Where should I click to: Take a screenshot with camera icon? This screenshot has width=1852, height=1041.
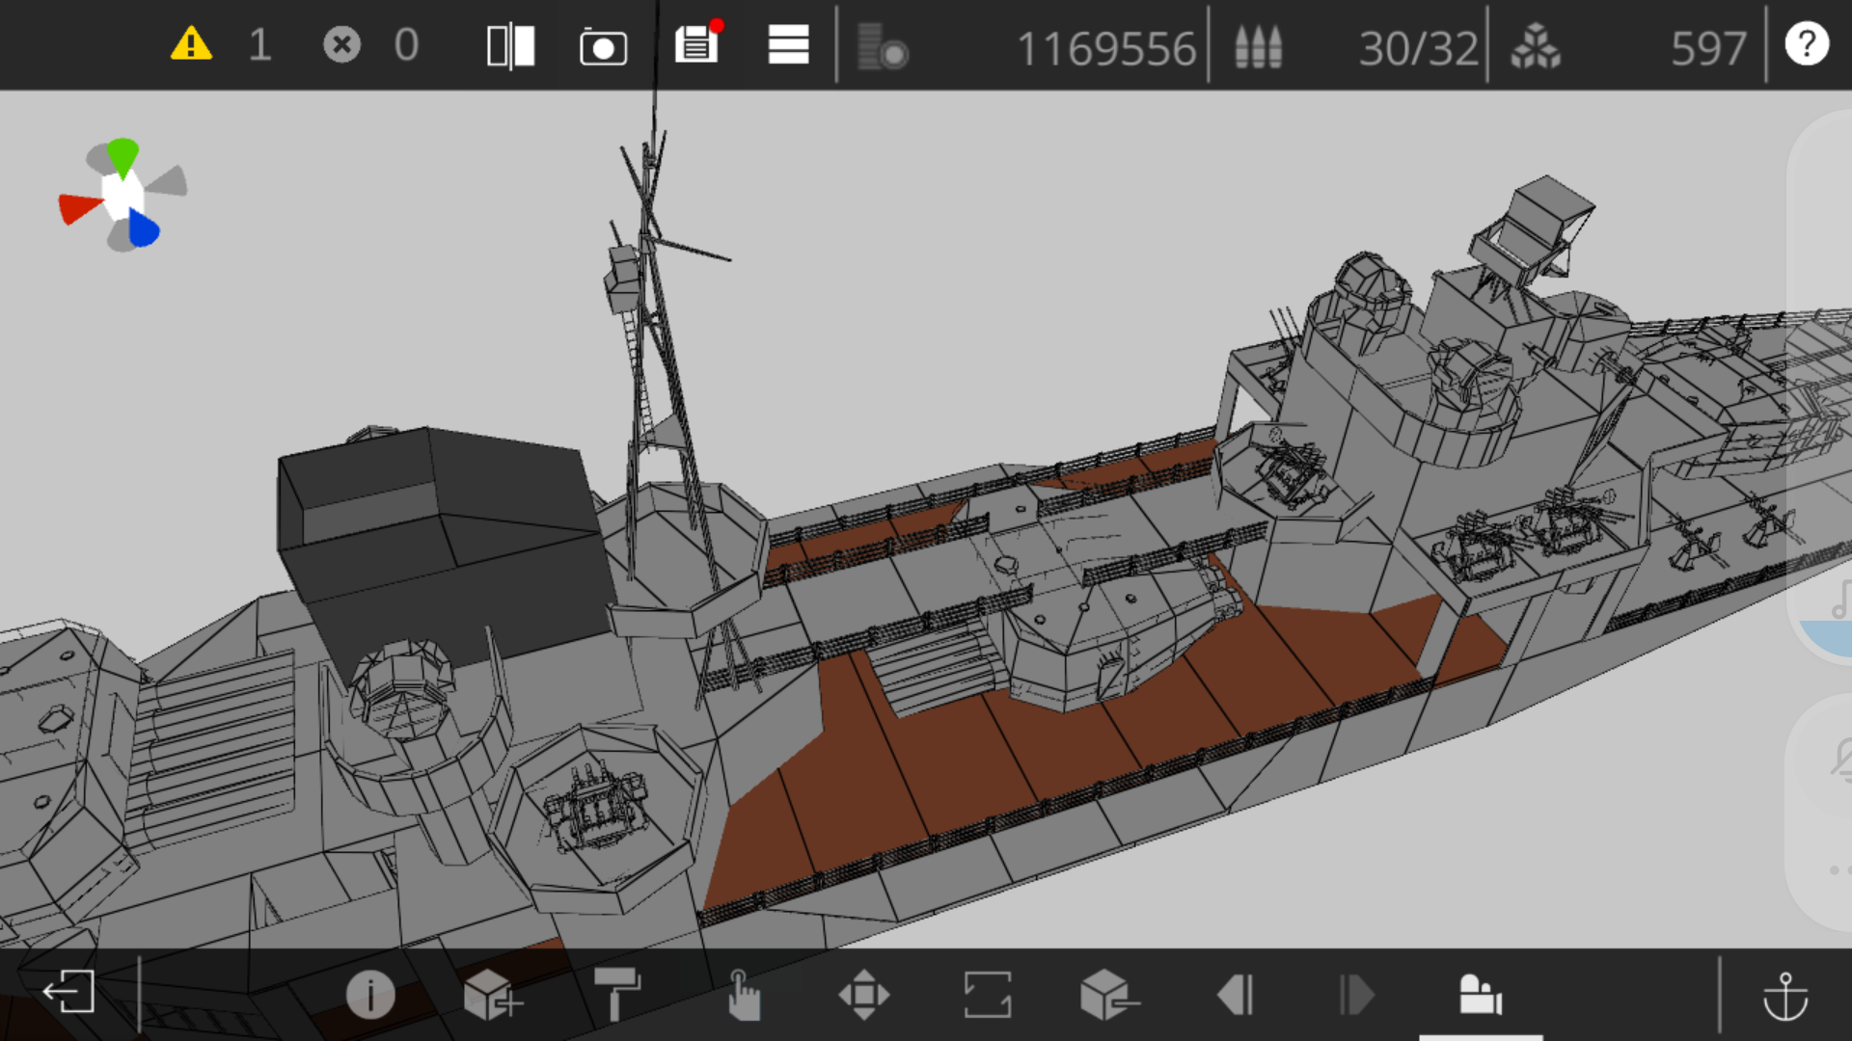(x=603, y=47)
